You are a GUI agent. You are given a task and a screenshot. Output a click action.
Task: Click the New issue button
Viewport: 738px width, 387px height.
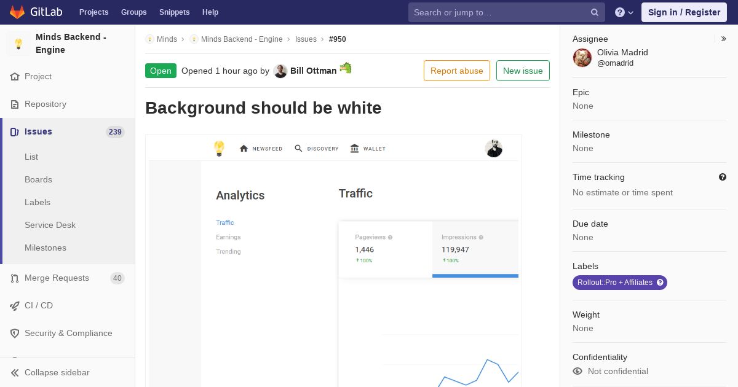523,71
